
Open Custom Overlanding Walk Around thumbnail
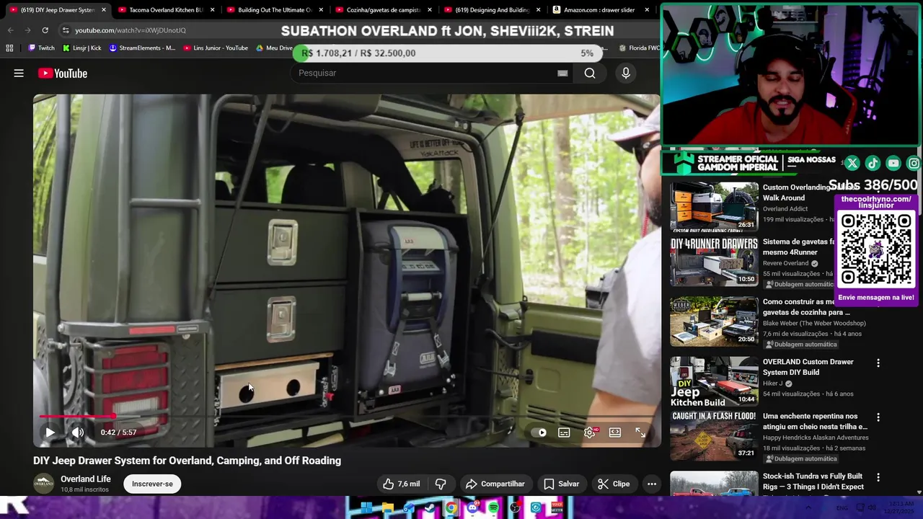click(715, 207)
